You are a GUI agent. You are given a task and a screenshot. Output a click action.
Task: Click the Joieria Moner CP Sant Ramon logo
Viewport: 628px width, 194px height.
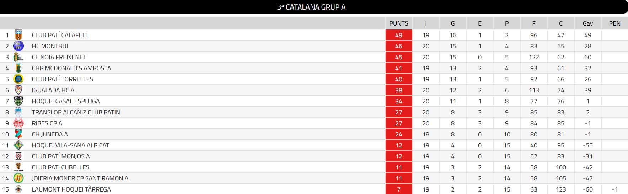[18, 178]
